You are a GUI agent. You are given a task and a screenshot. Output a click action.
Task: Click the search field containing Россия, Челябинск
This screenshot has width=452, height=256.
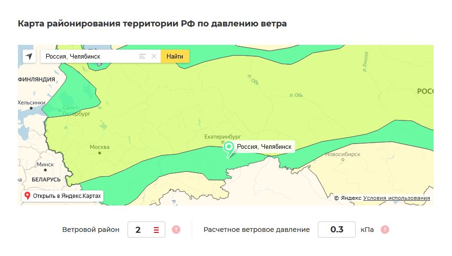coord(90,57)
